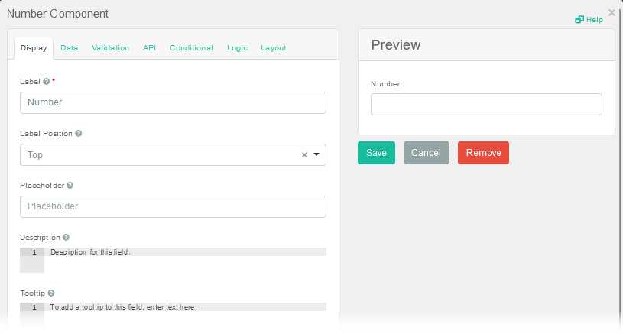Image resolution: width=623 pixels, height=334 pixels.
Task: Go to the API tab
Action: 149,48
